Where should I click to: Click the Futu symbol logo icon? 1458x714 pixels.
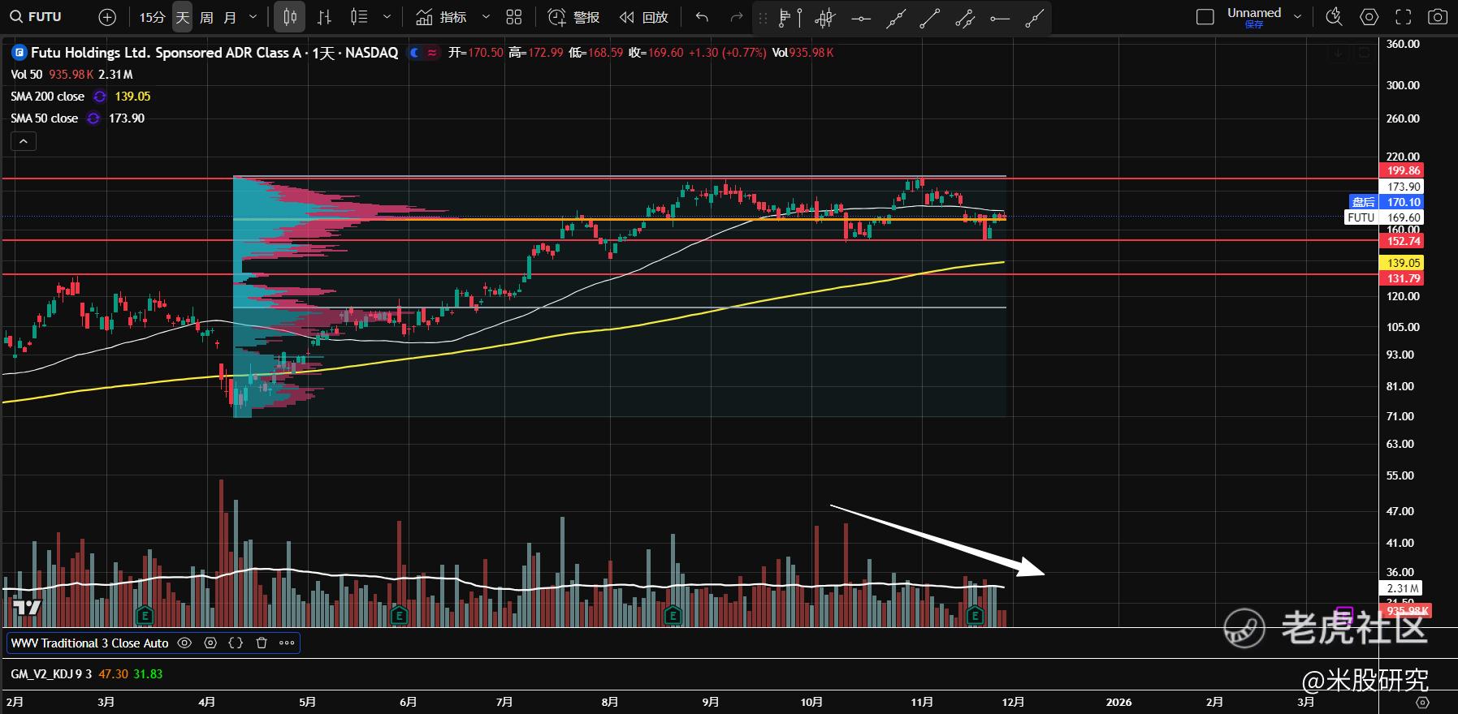pos(19,53)
